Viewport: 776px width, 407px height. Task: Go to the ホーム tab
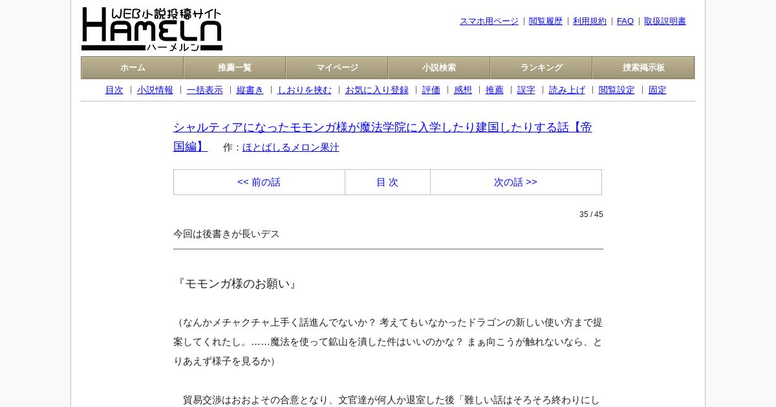tap(133, 68)
